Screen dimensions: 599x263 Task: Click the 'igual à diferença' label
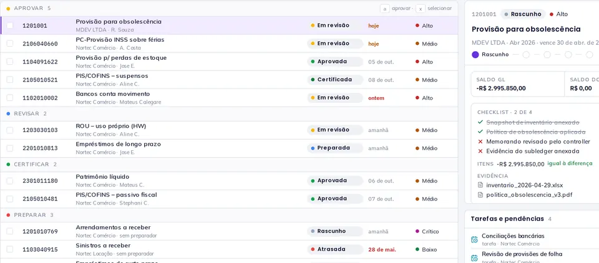(570, 163)
